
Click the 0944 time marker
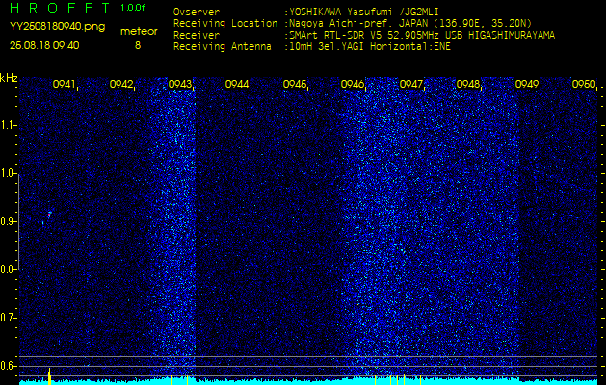click(237, 84)
